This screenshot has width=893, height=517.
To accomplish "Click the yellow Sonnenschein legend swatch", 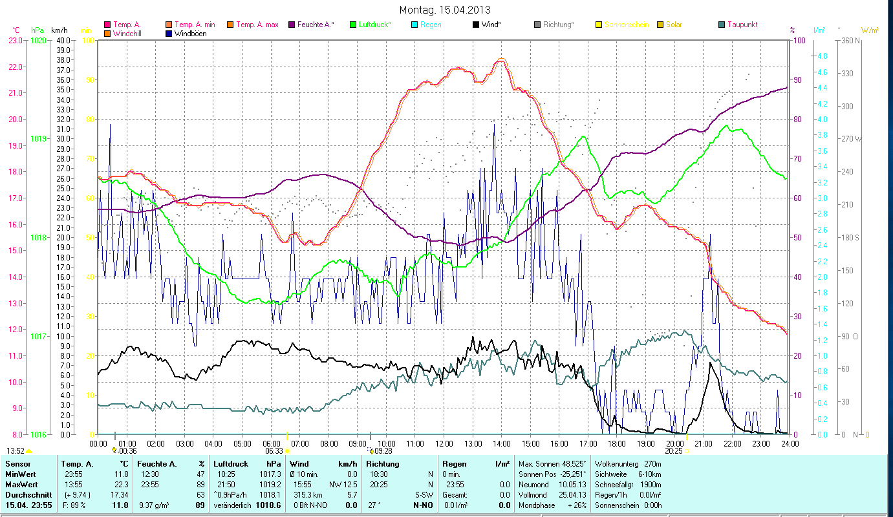I will click(x=598, y=25).
